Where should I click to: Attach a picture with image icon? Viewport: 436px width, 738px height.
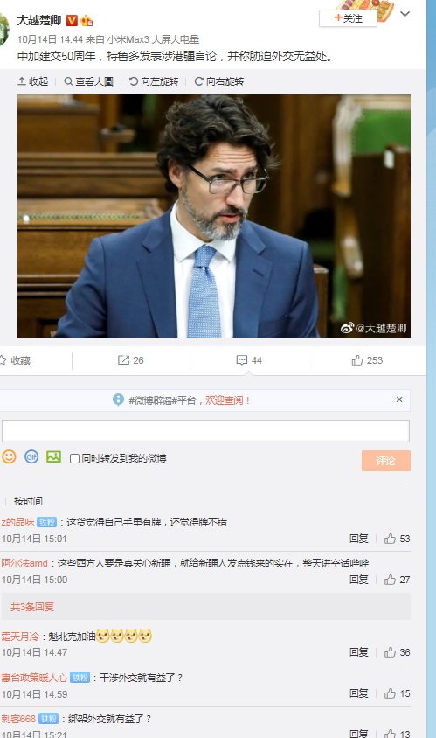point(53,456)
